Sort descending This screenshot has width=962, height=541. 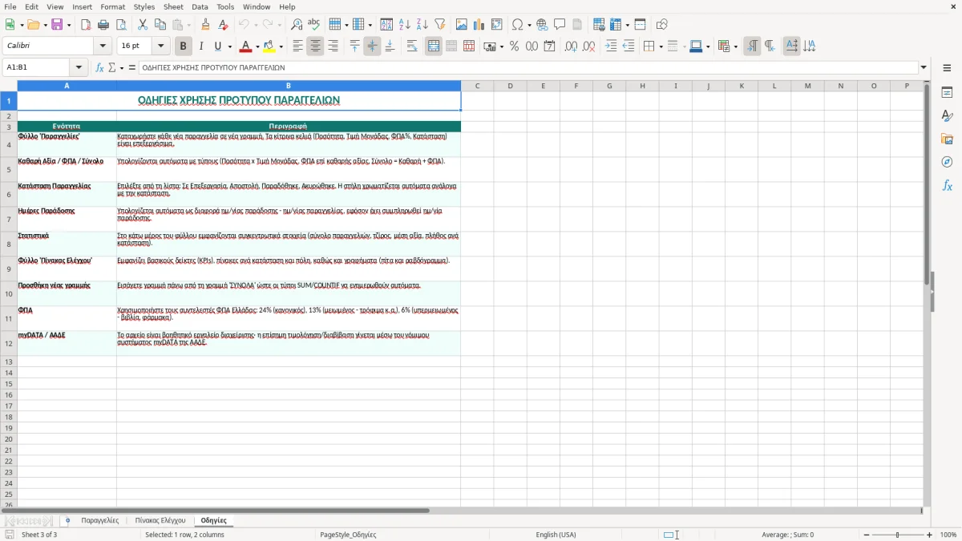click(x=422, y=25)
